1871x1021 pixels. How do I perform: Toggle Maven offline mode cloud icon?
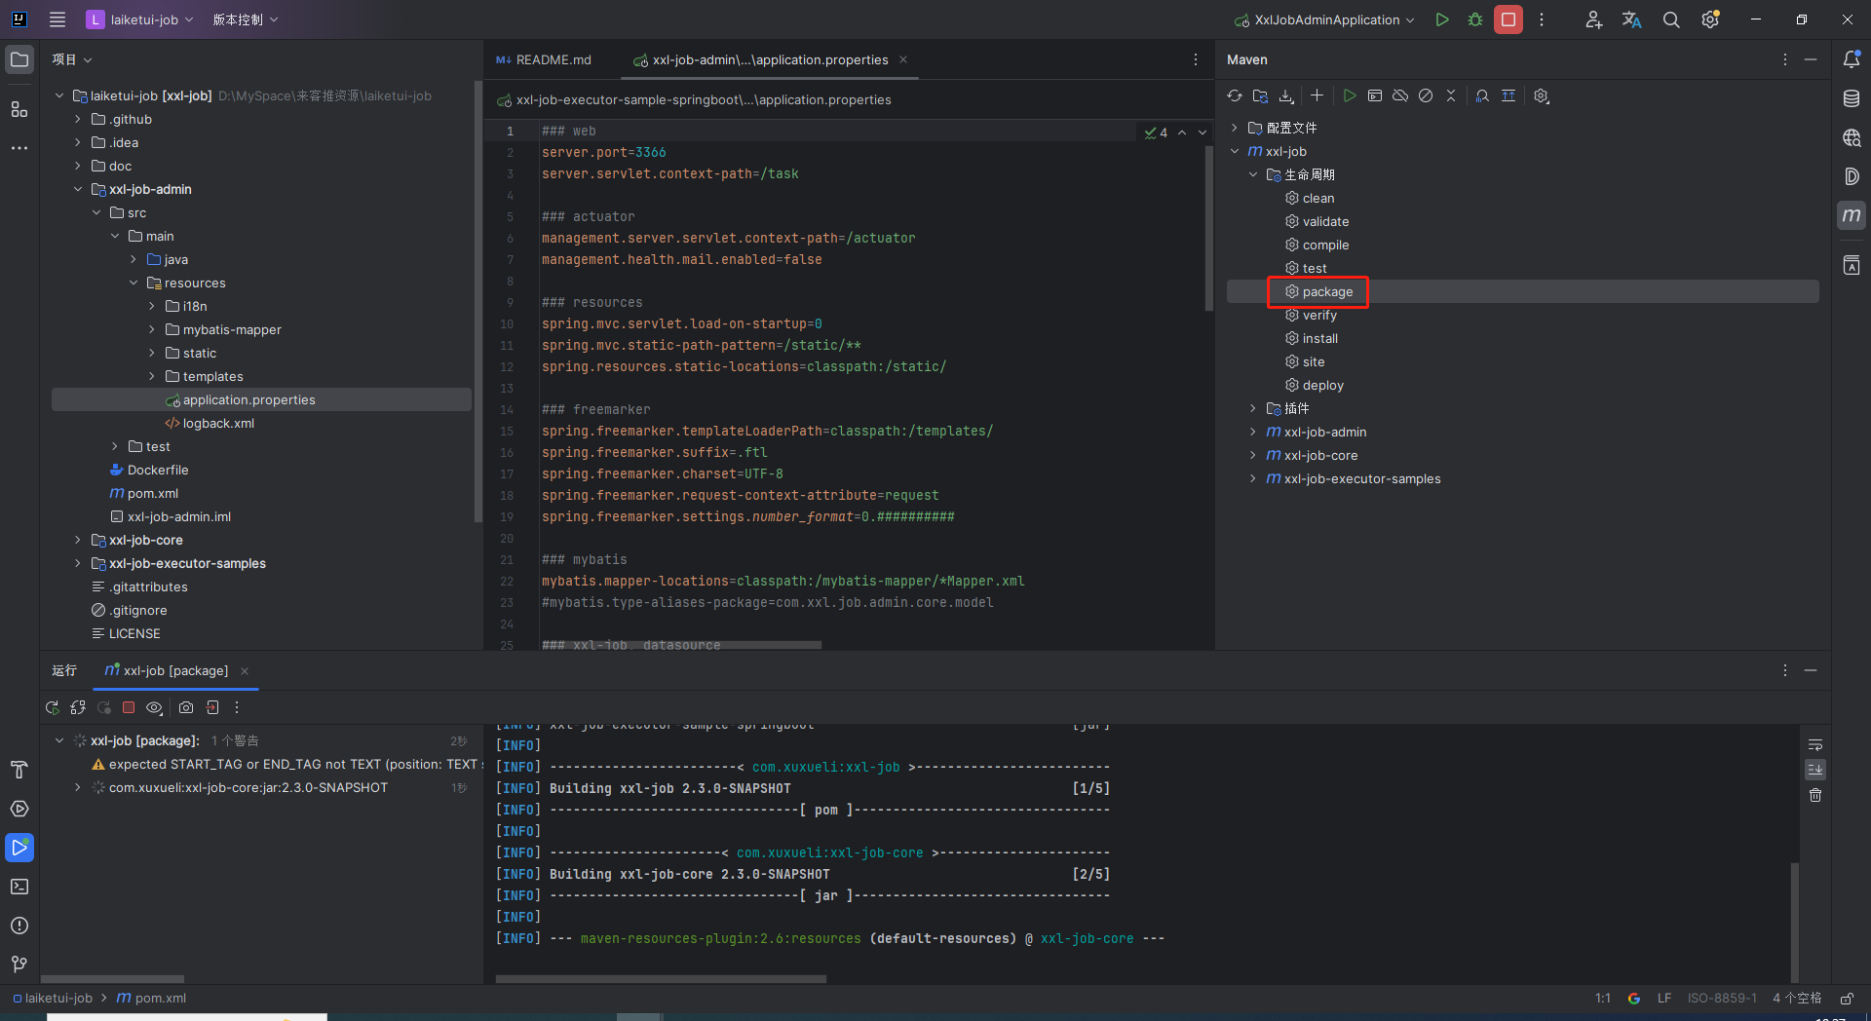coord(1400,95)
